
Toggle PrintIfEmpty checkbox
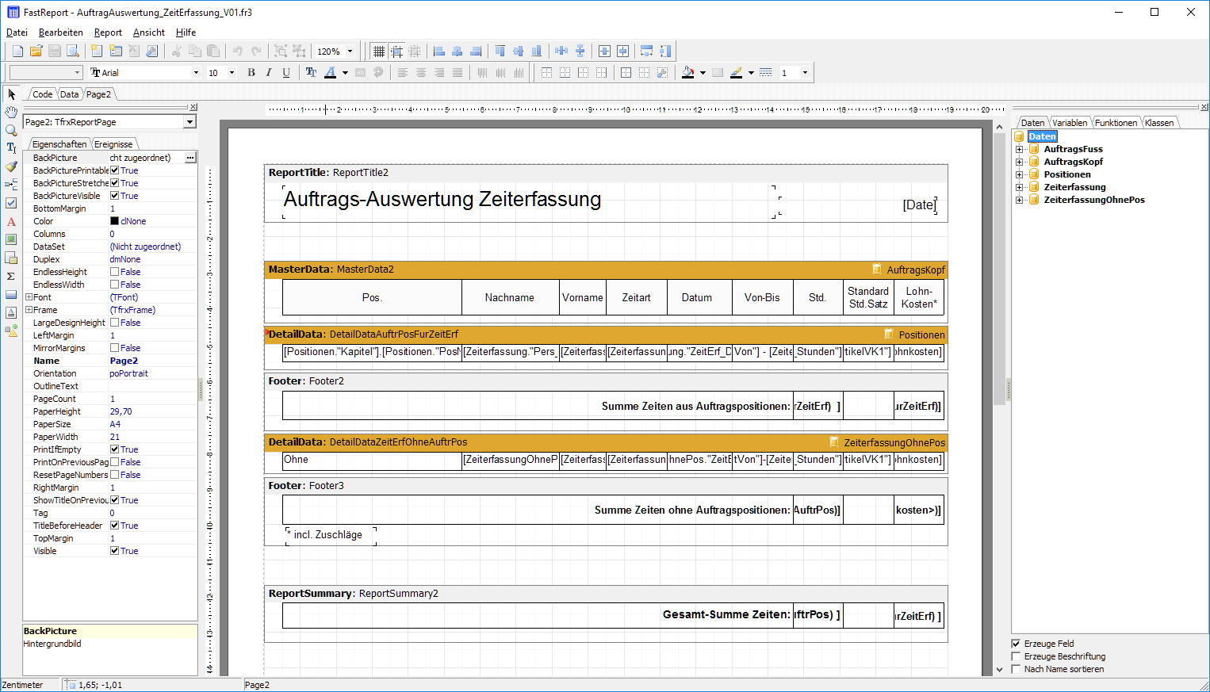point(114,449)
